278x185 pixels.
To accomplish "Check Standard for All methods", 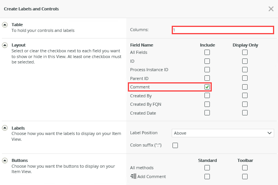I will (207, 168).
